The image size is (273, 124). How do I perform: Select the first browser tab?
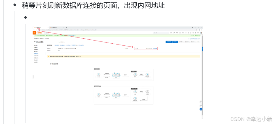pos(41,28)
